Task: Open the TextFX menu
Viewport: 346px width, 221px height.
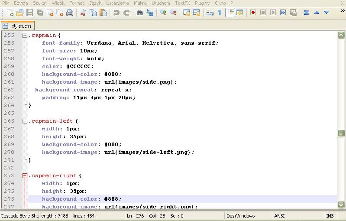Action: coord(182,3)
